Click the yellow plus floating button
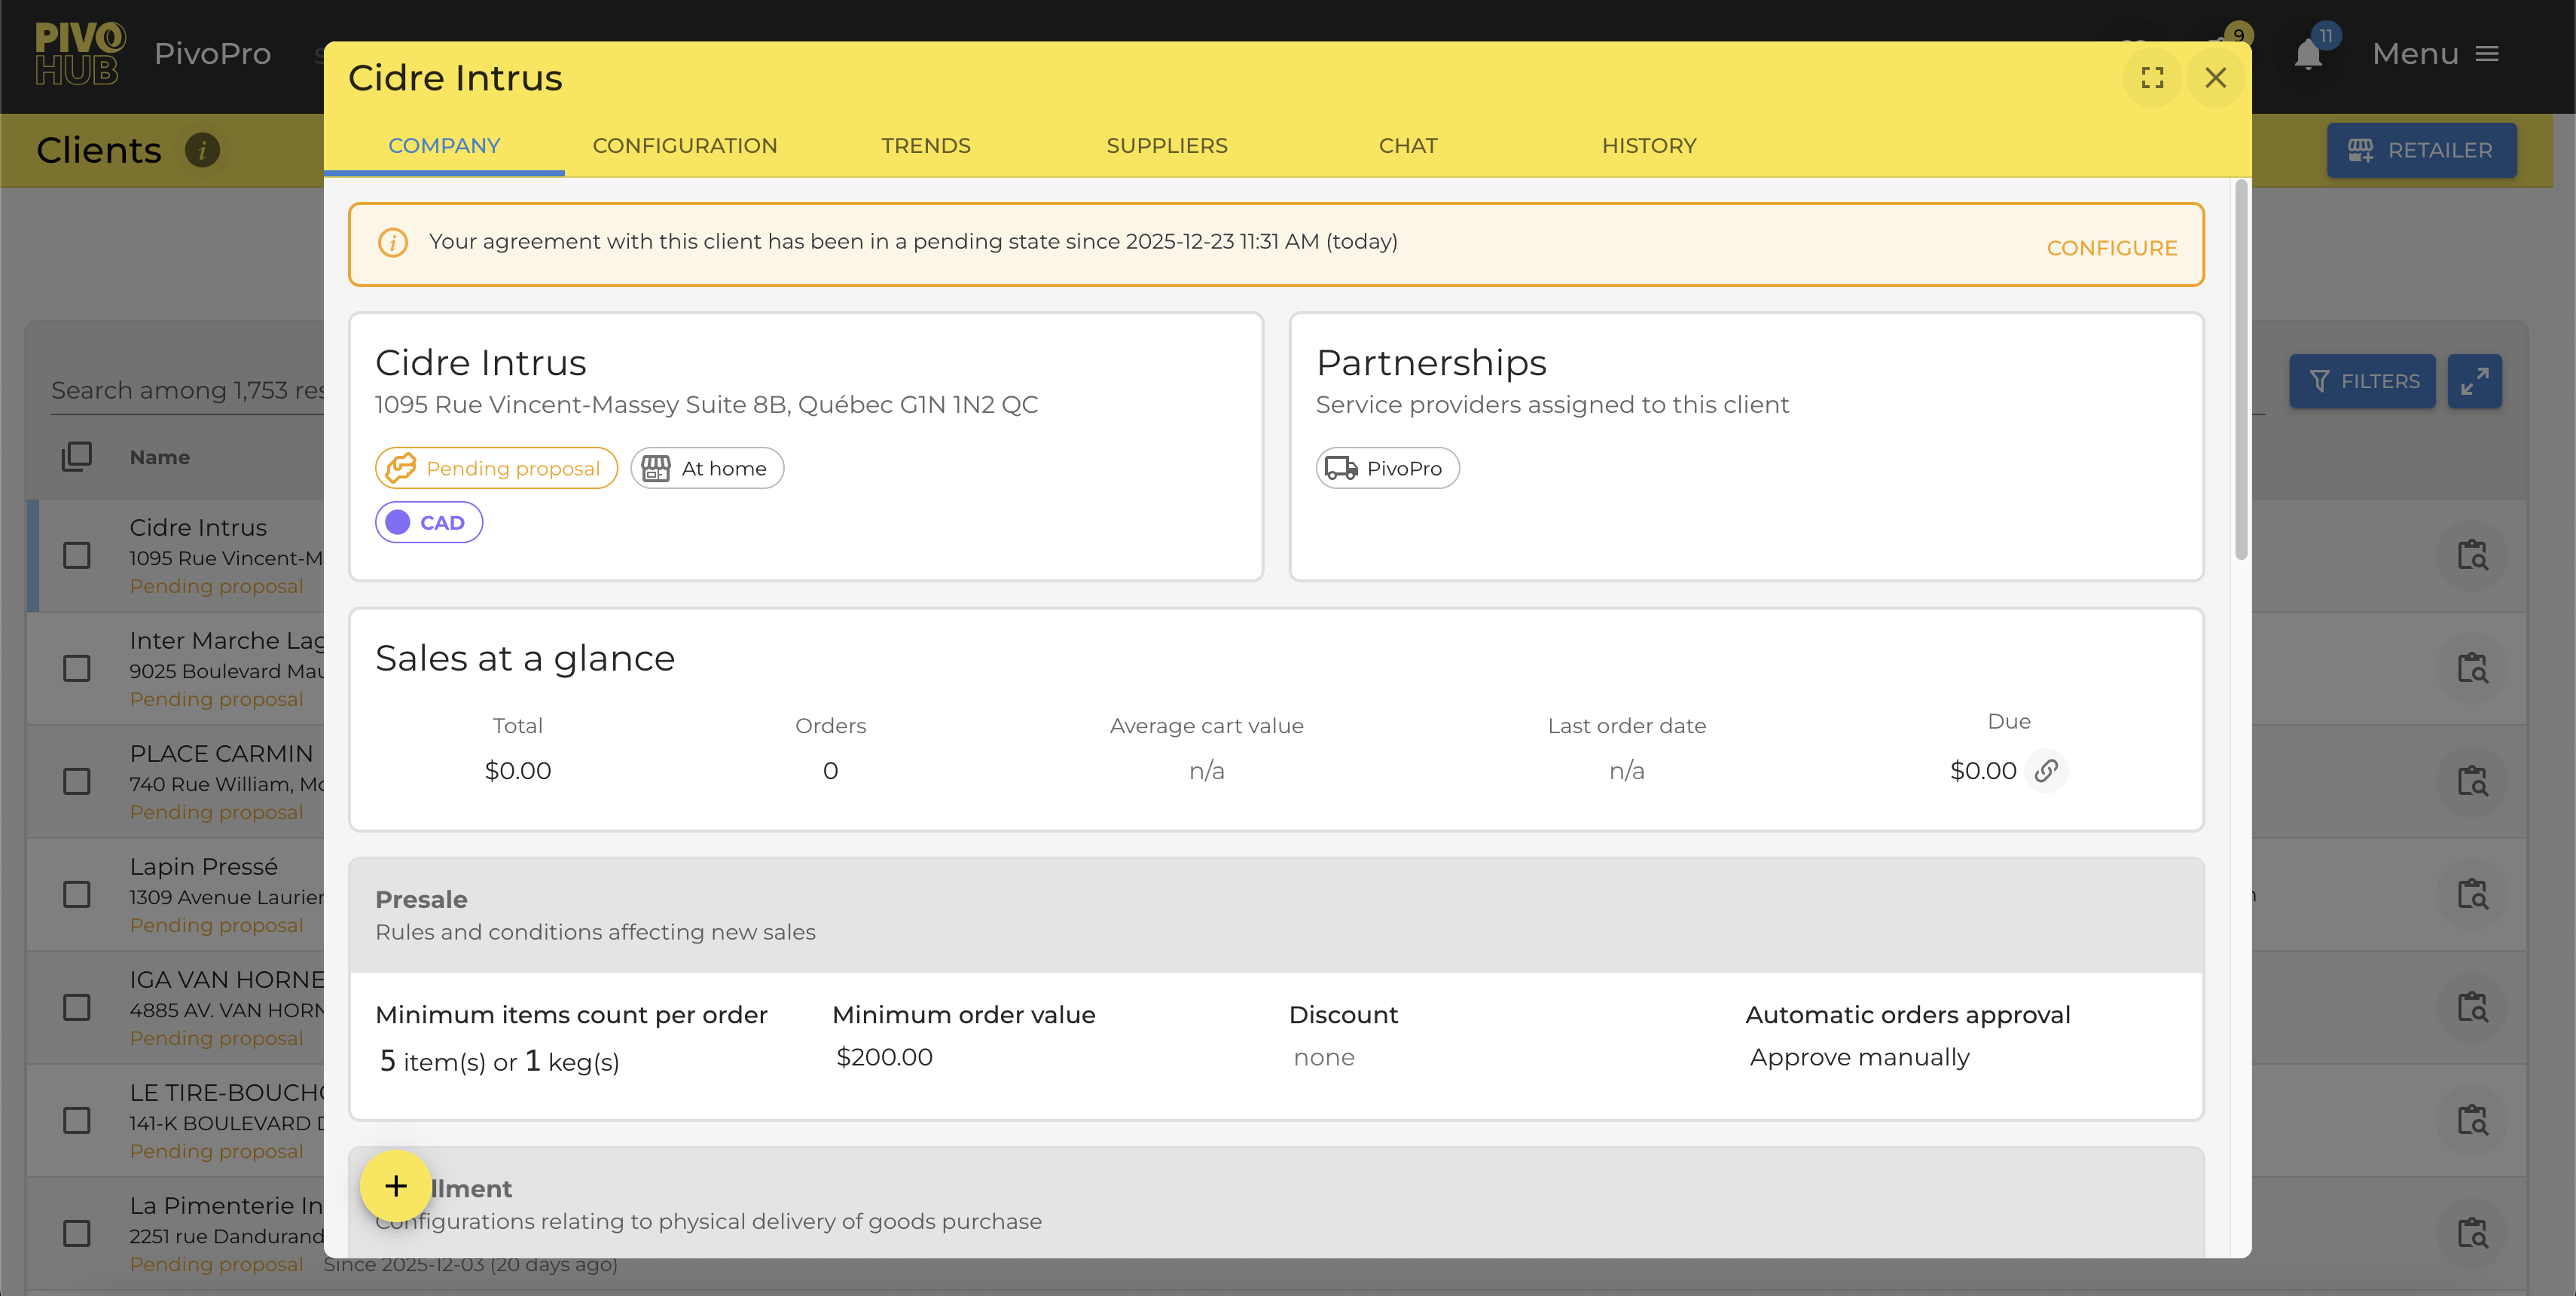Viewport: 2576px width, 1296px height. pos(396,1186)
